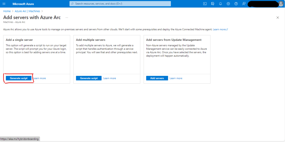This screenshot has height=142, width=285.
Task: Launch Cloud Shell from the top bar
Action: [205, 4]
